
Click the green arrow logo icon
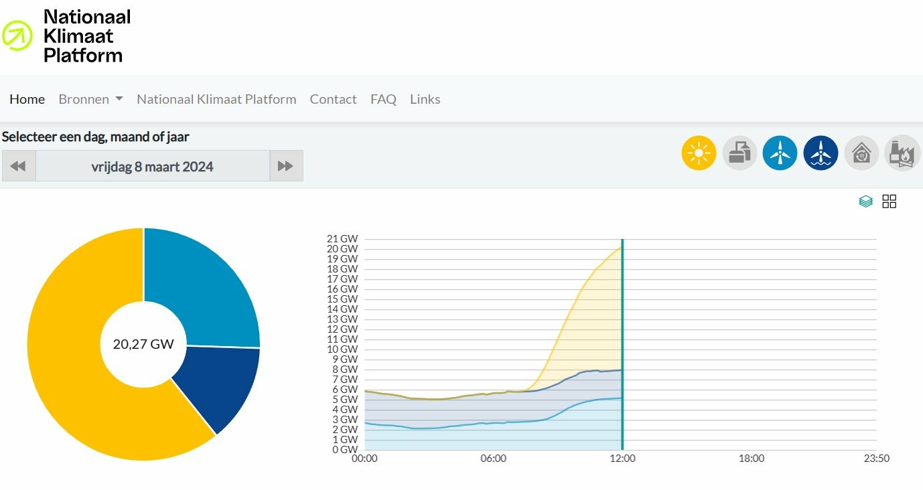coord(17,35)
